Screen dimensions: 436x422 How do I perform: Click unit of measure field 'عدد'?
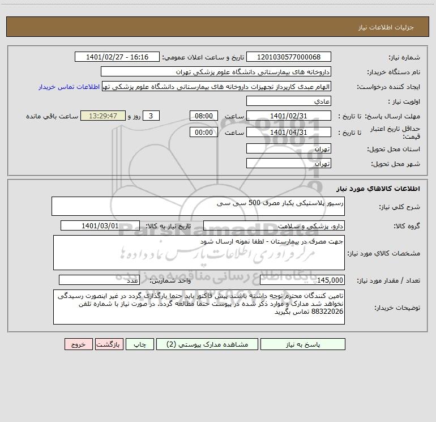coord(99,280)
